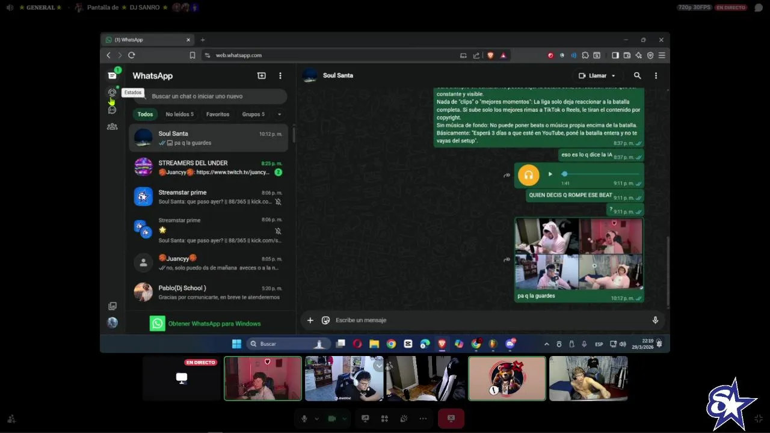This screenshot has width=770, height=433.
Task: Reload the page in the browser
Action: point(131,55)
